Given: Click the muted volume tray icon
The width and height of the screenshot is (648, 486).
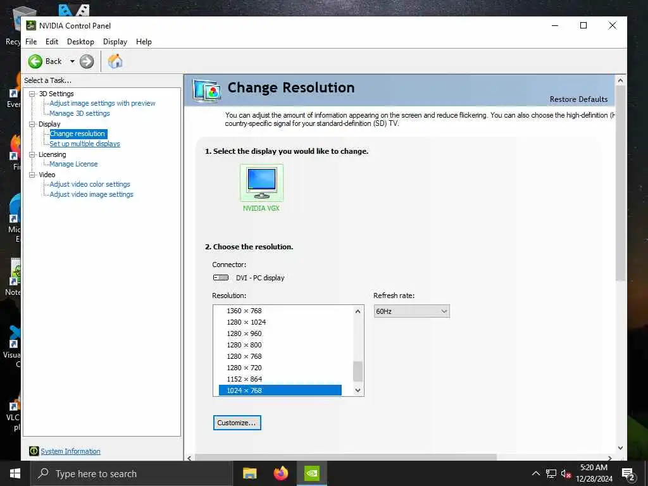Looking at the screenshot, I should (566, 473).
